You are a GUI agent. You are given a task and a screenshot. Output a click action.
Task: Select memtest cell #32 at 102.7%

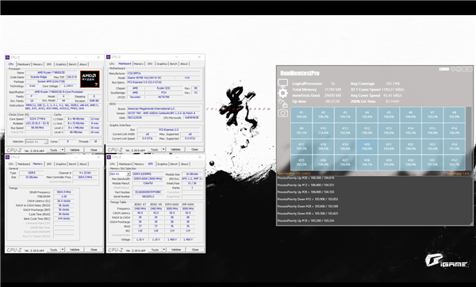455,163
